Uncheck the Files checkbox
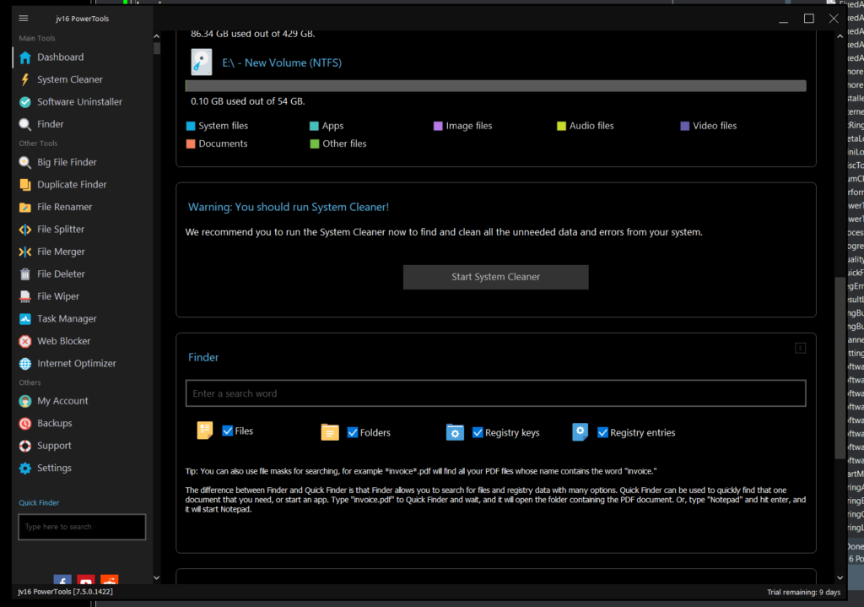This screenshot has height=607, width=864. pos(227,431)
